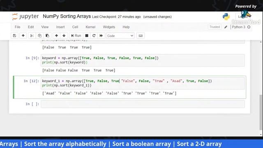Open the cell type Code dropdown
Viewport: 263px width, 148px height.
click(120, 36)
